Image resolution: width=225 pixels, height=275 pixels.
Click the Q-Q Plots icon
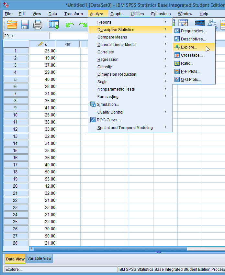pos(177,80)
